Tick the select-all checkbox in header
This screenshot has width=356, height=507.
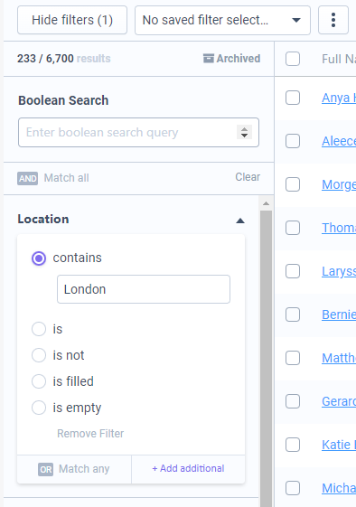coord(293,59)
